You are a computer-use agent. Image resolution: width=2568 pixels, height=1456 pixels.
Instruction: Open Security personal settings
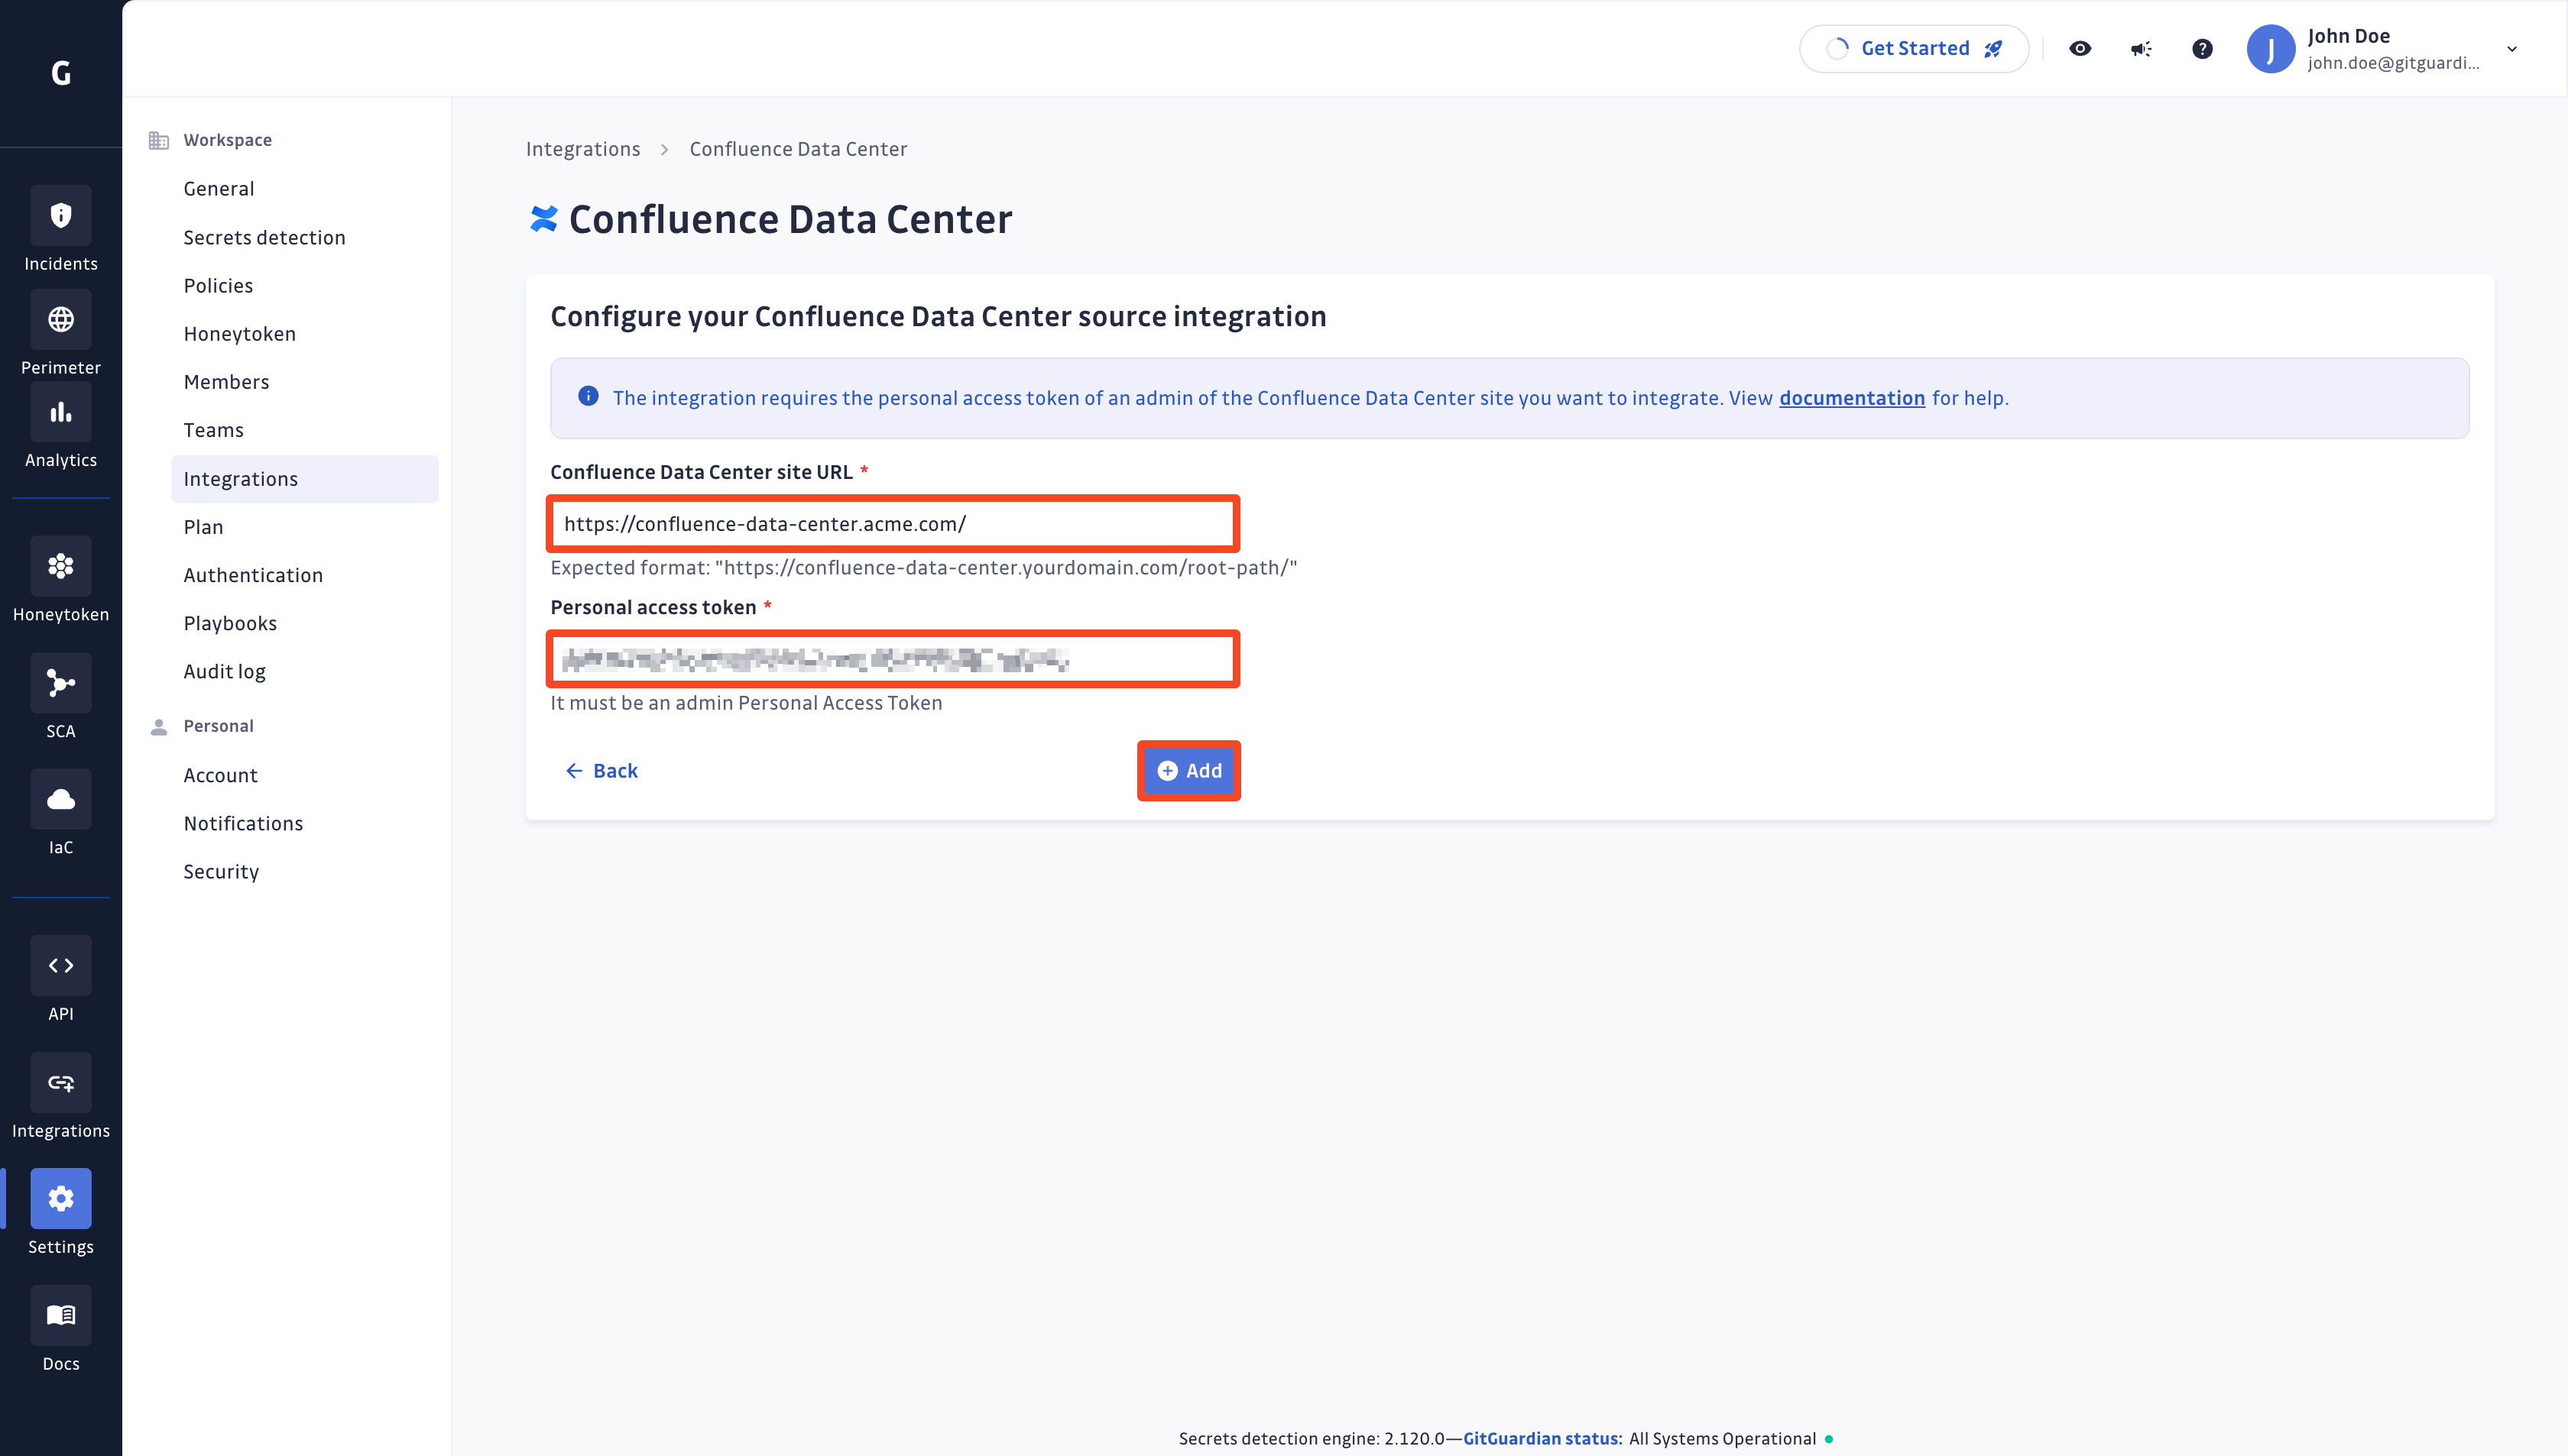click(304, 871)
